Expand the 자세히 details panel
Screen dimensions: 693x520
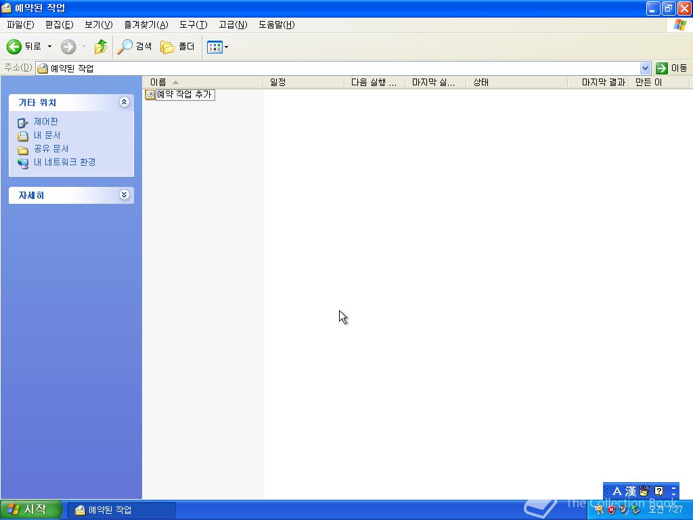125,195
